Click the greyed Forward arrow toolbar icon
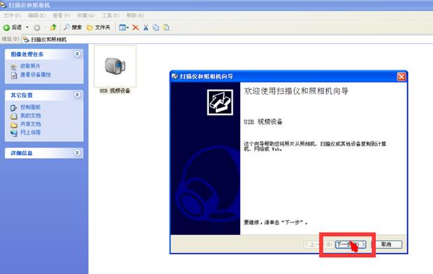This screenshot has height=274, width=433. 37,28
